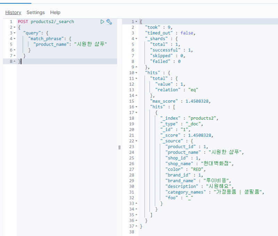Collapse the "match_phrase" block
Image resolution: width=278 pixels, height=236 pixels.
pyautogui.click(x=14, y=39)
